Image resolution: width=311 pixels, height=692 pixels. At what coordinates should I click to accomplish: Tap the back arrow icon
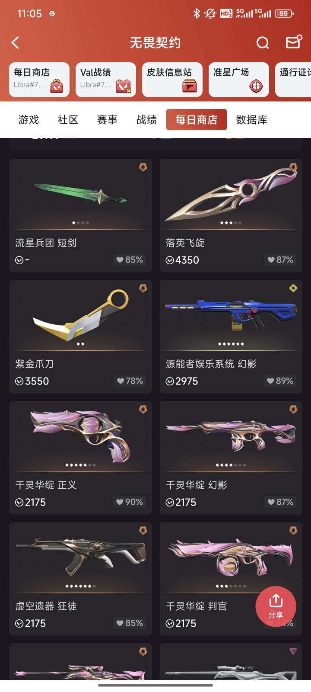(15, 42)
